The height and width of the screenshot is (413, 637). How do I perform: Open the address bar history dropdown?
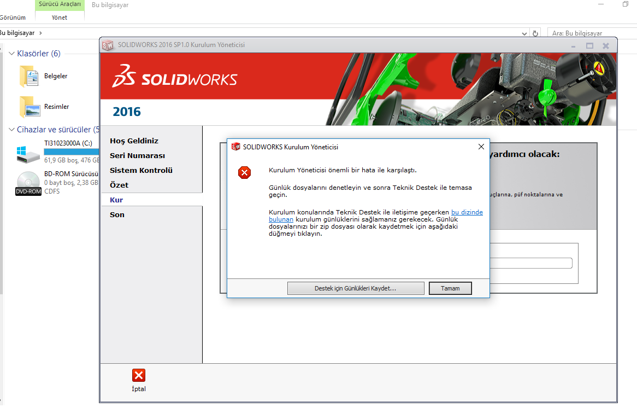(524, 33)
